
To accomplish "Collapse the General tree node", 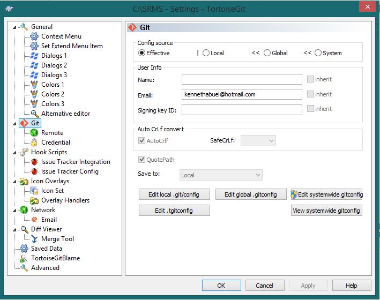I will point(14,27).
